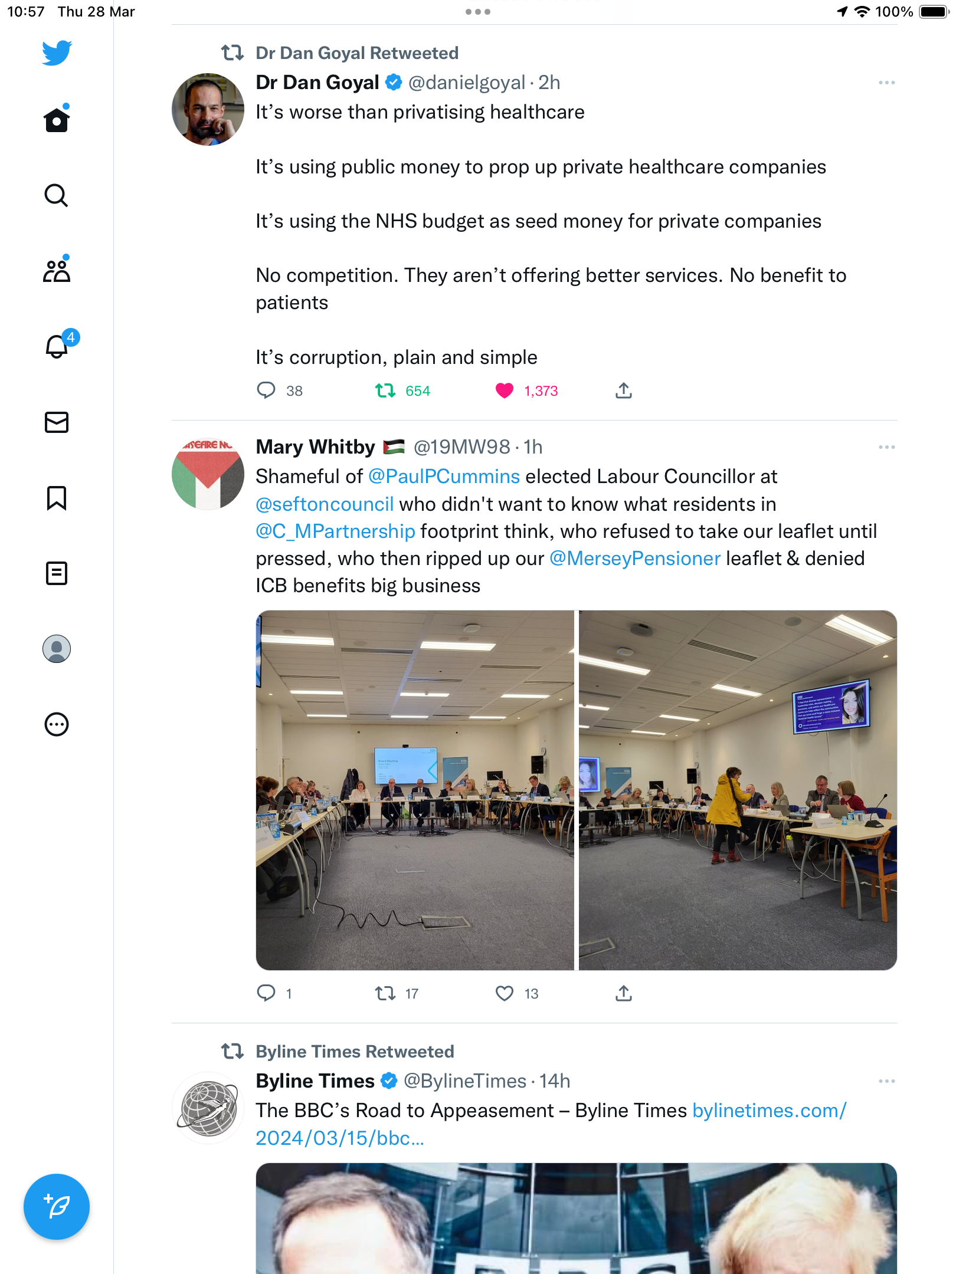Open the Profile avatar sidebar item
Screen dimensions: 956x1274
(57, 648)
